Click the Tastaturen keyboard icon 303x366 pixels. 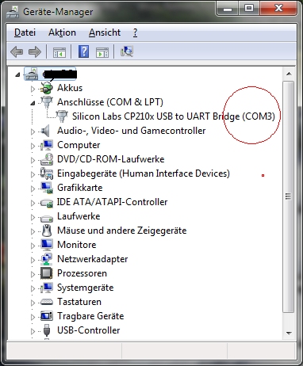click(x=47, y=302)
